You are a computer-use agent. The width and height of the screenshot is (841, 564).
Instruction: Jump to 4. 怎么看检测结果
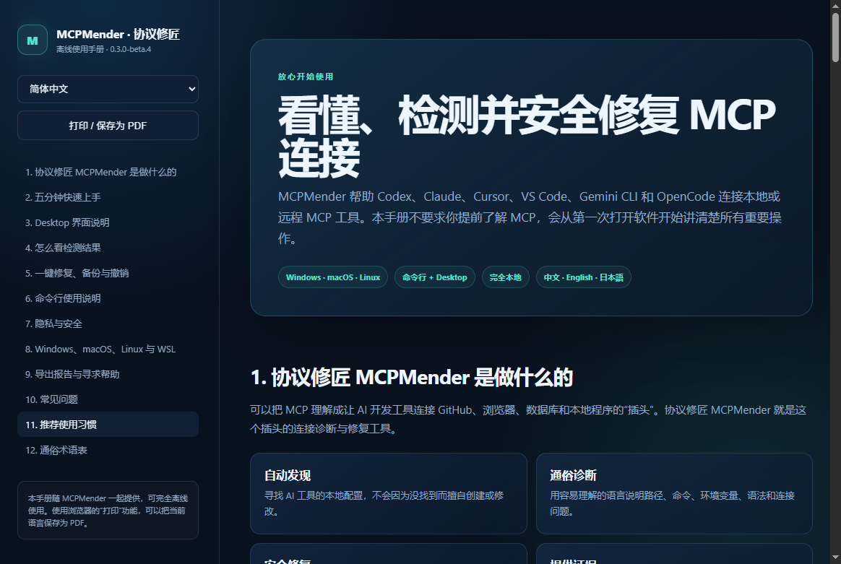[108, 248]
